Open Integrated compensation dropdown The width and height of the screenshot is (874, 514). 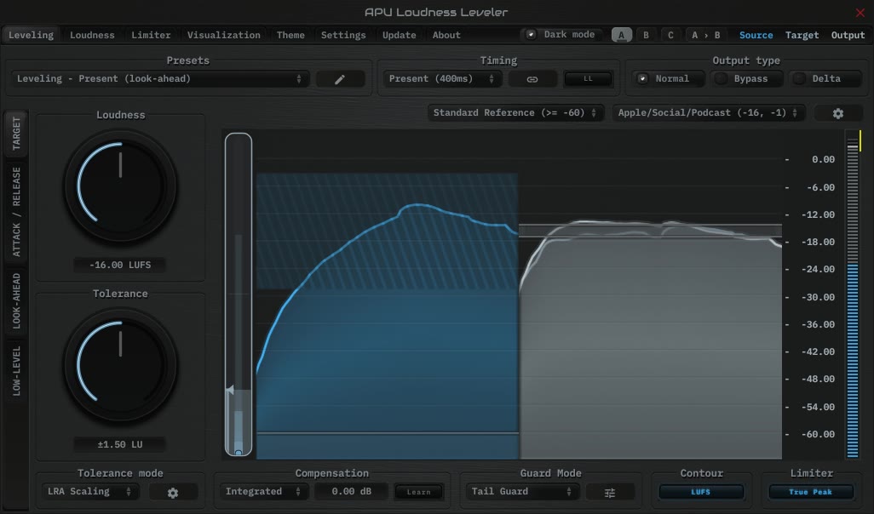click(x=263, y=492)
